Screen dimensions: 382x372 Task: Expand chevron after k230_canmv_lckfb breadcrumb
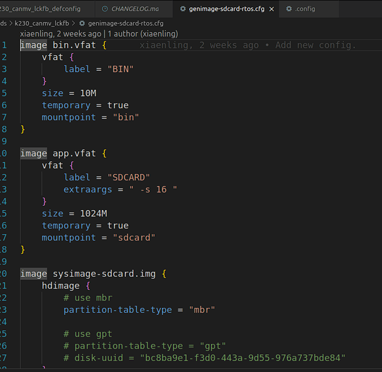click(74, 24)
